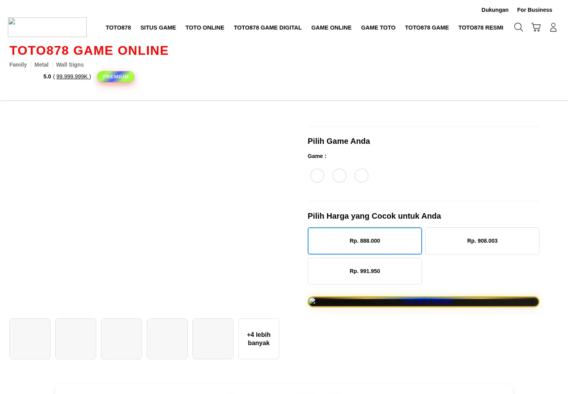
Task: Choose the Rp. 991.950 price option
Action: (x=365, y=271)
